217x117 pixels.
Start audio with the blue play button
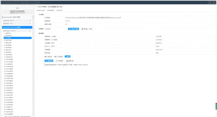[49, 61]
